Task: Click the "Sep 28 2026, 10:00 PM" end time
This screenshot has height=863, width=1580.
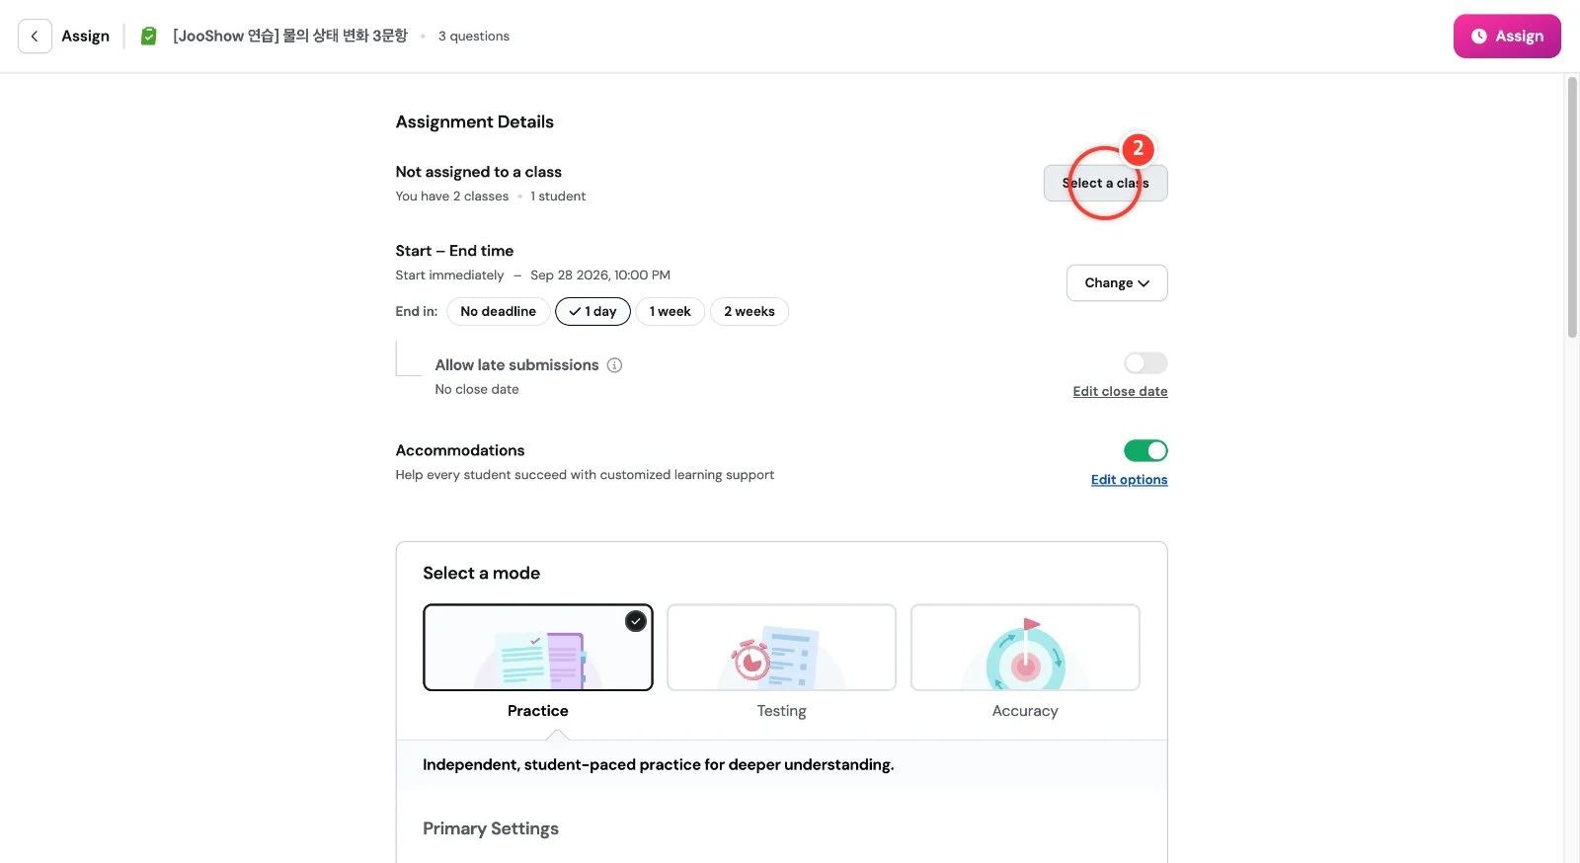Action: pyautogui.click(x=600, y=275)
